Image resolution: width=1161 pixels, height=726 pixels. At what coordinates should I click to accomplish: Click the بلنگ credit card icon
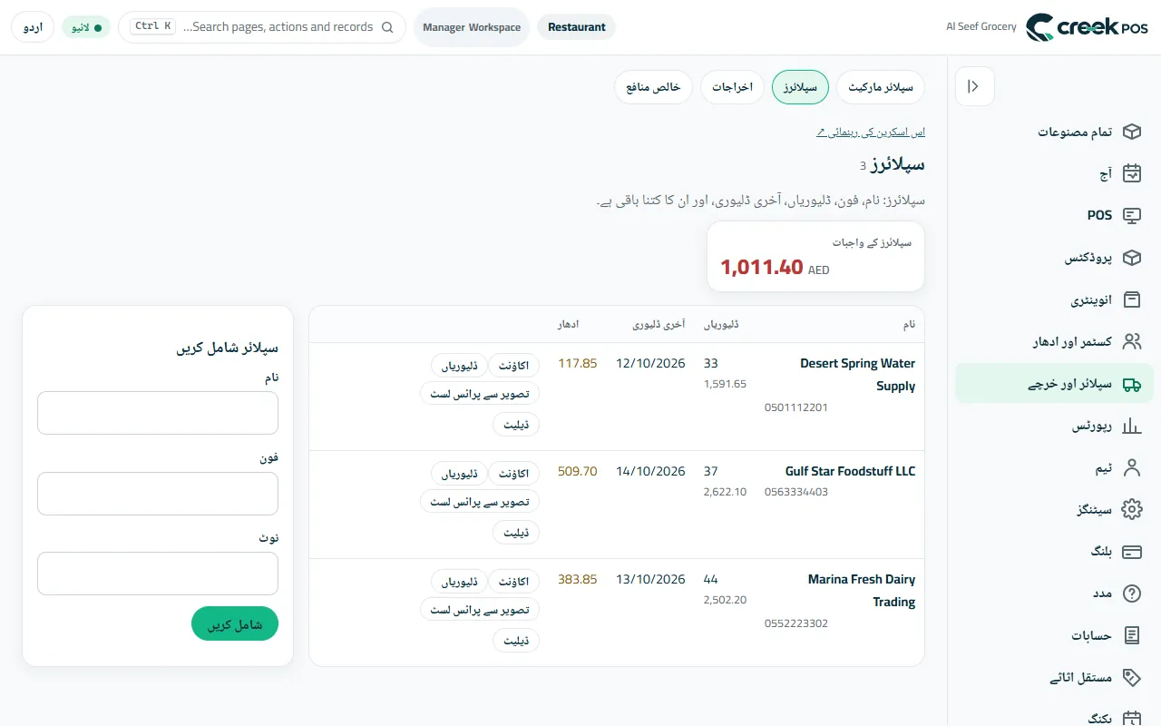[x=1131, y=552]
